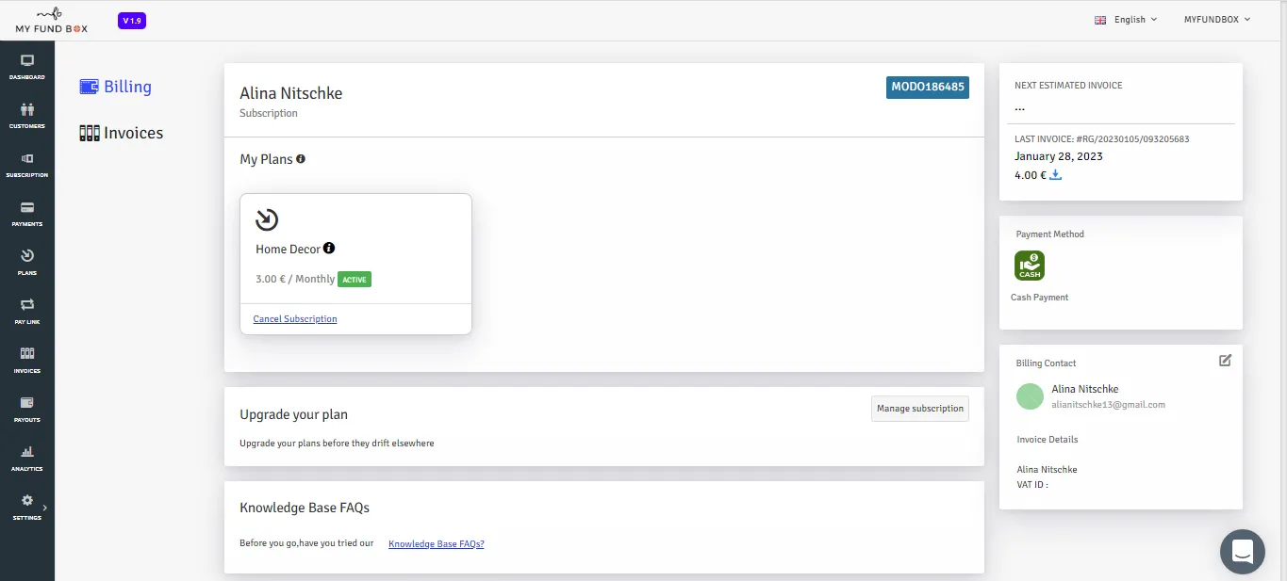
Task: Open Analytics in the sidebar
Action: 27,458
